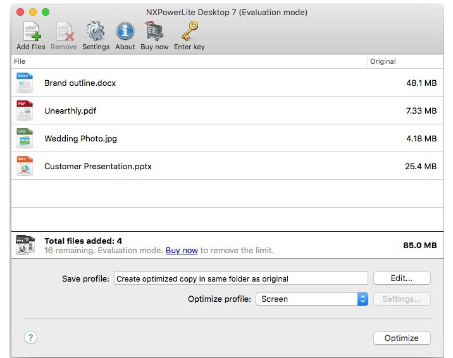Select the Brand outline.docx file name

coord(80,83)
